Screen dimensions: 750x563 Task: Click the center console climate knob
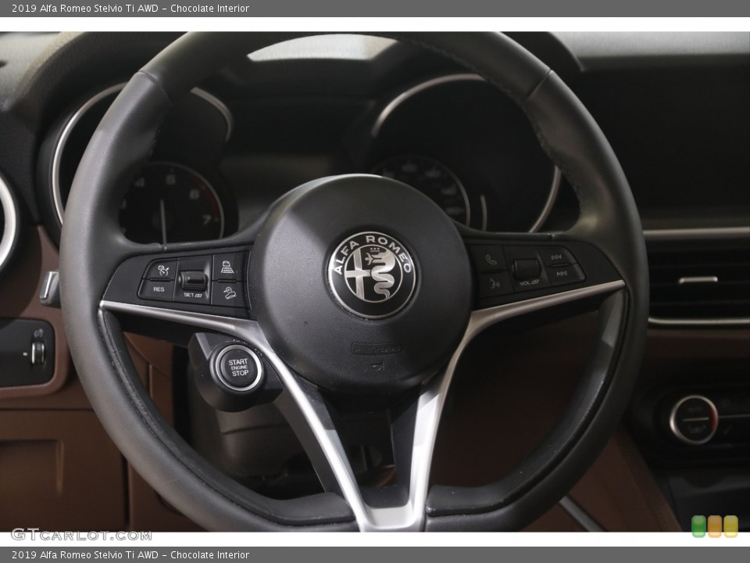(693, 419)
